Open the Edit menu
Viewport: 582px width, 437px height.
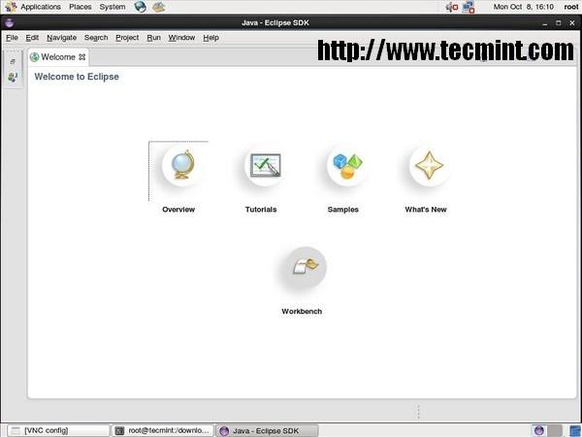click(32, 38)
